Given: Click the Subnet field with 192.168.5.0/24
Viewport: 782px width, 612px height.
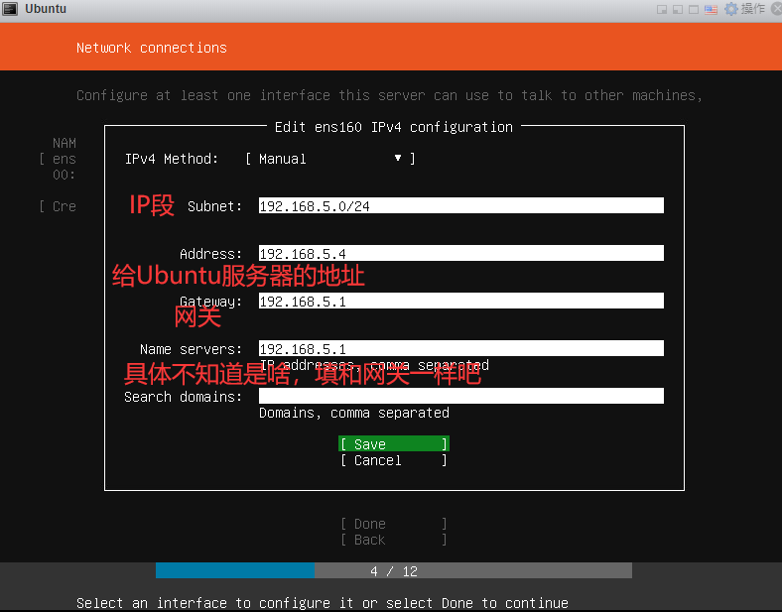Looking at the screenshot, I should click(460, 206).
